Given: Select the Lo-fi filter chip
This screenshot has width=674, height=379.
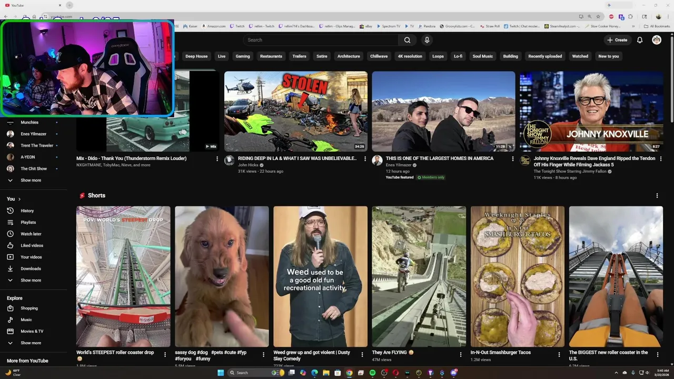Looking at the screenshot, I should (x=458, y=56).
